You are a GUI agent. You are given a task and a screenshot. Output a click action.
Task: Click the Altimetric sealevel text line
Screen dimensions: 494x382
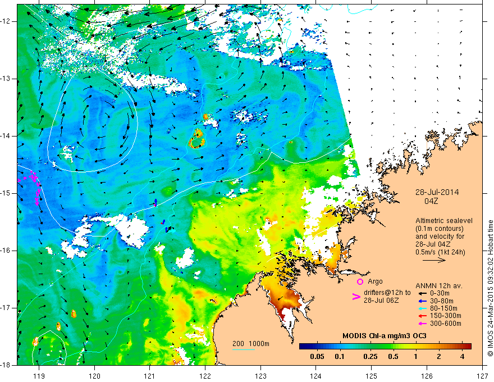click(x=444, y=221)
